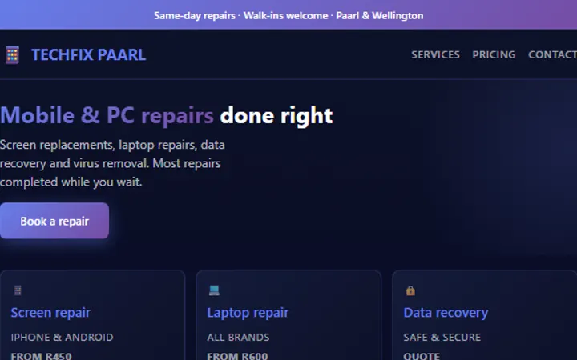
Task: Click the TechFix phone logo icon
Action: tap(12, 54)
